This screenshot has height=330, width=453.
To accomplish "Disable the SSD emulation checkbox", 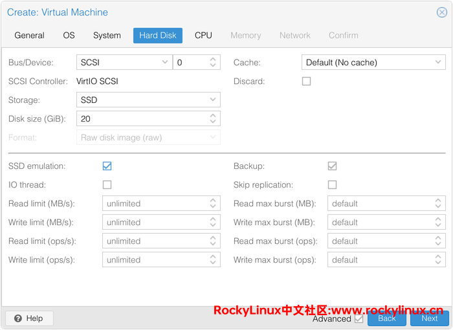I will [x=107, y=166].
